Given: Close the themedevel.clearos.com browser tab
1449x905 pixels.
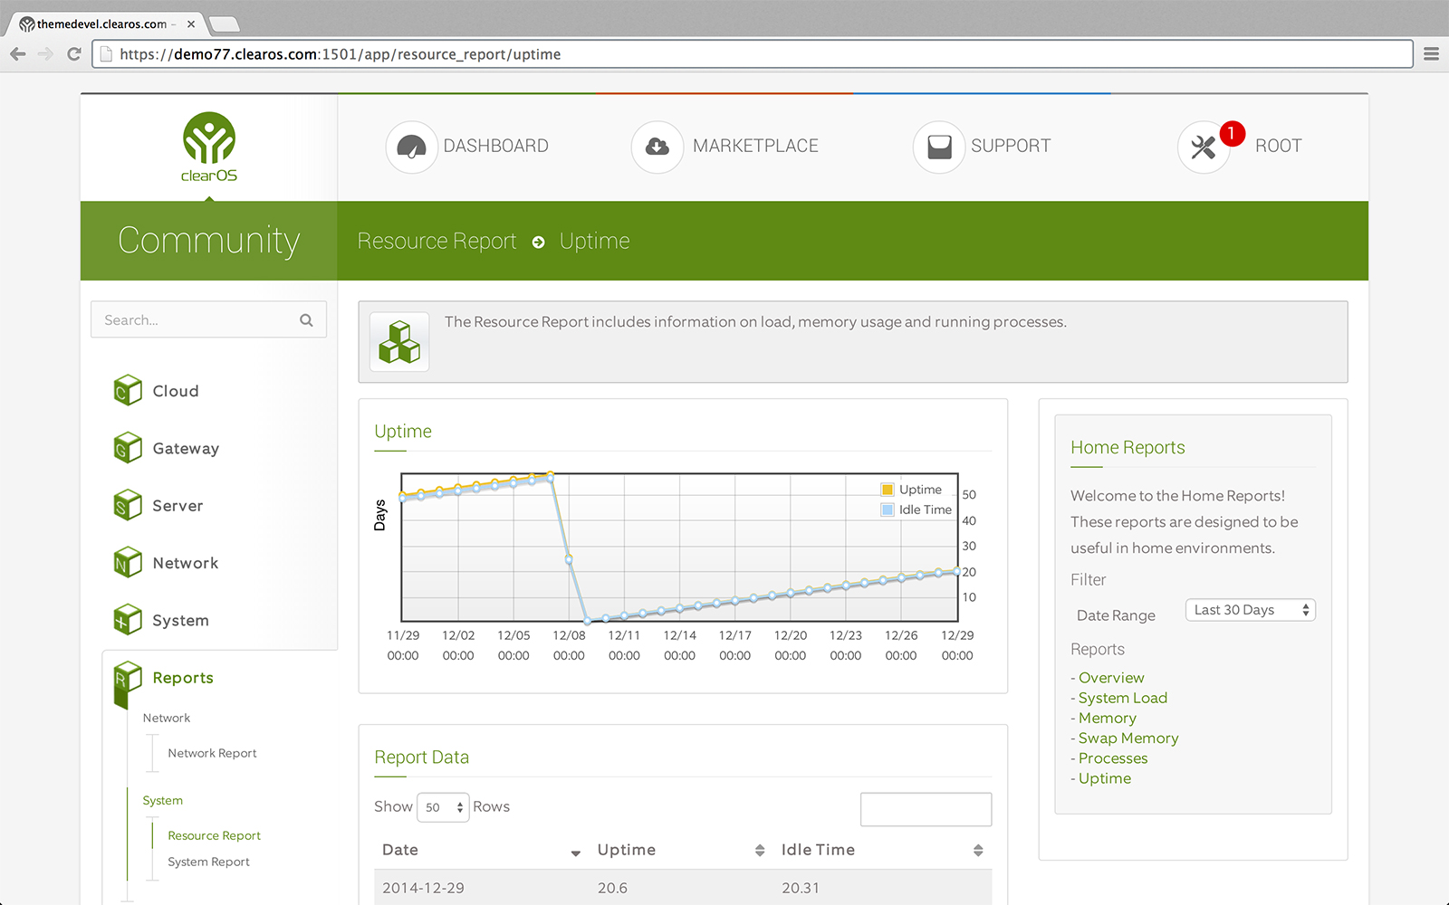Looking at the screenshot, I should coord(191,24).
